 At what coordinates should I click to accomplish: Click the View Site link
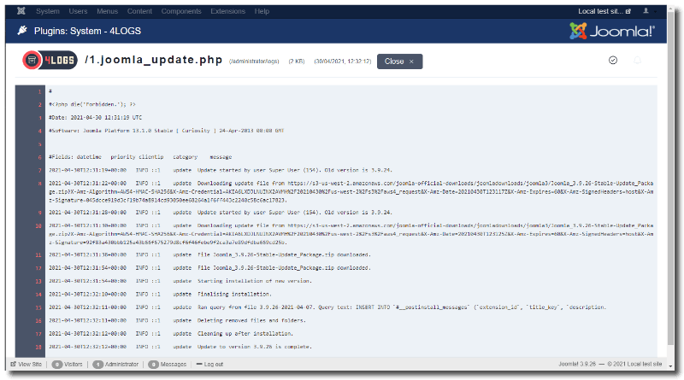tap(27, 365)
